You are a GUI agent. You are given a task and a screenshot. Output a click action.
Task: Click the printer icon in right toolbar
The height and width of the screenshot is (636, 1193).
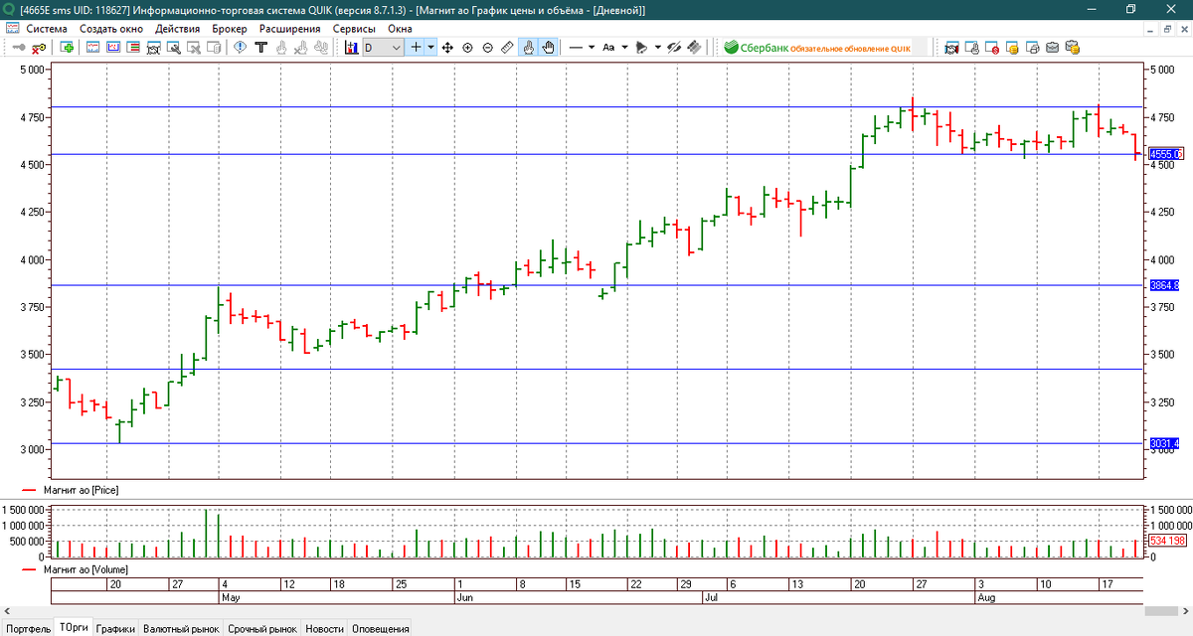pyautogui.click(x=1032, y=47)
